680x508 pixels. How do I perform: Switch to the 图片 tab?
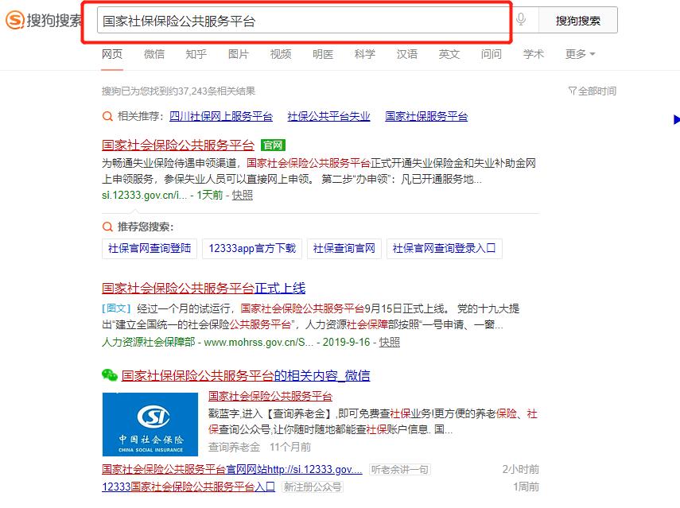point(239,54)
